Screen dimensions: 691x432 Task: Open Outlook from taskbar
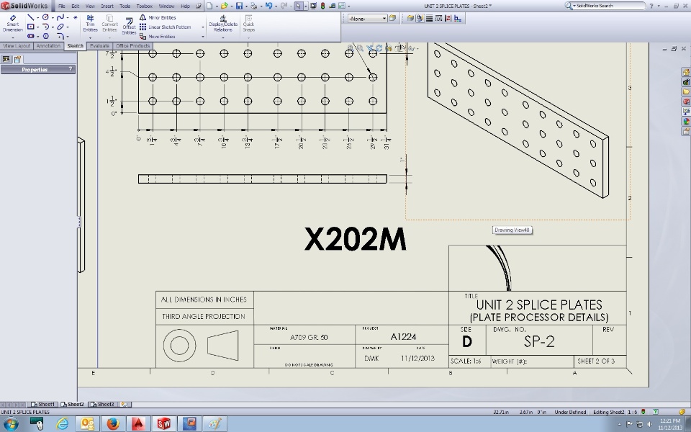tap(87, 424)
